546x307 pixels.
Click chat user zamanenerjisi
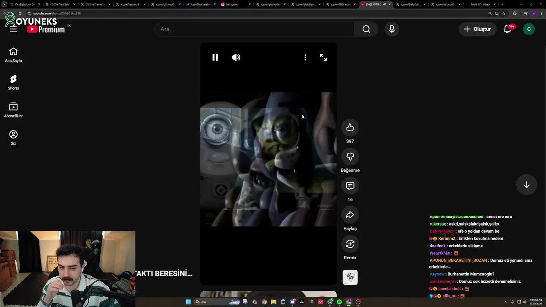point(442,281)
